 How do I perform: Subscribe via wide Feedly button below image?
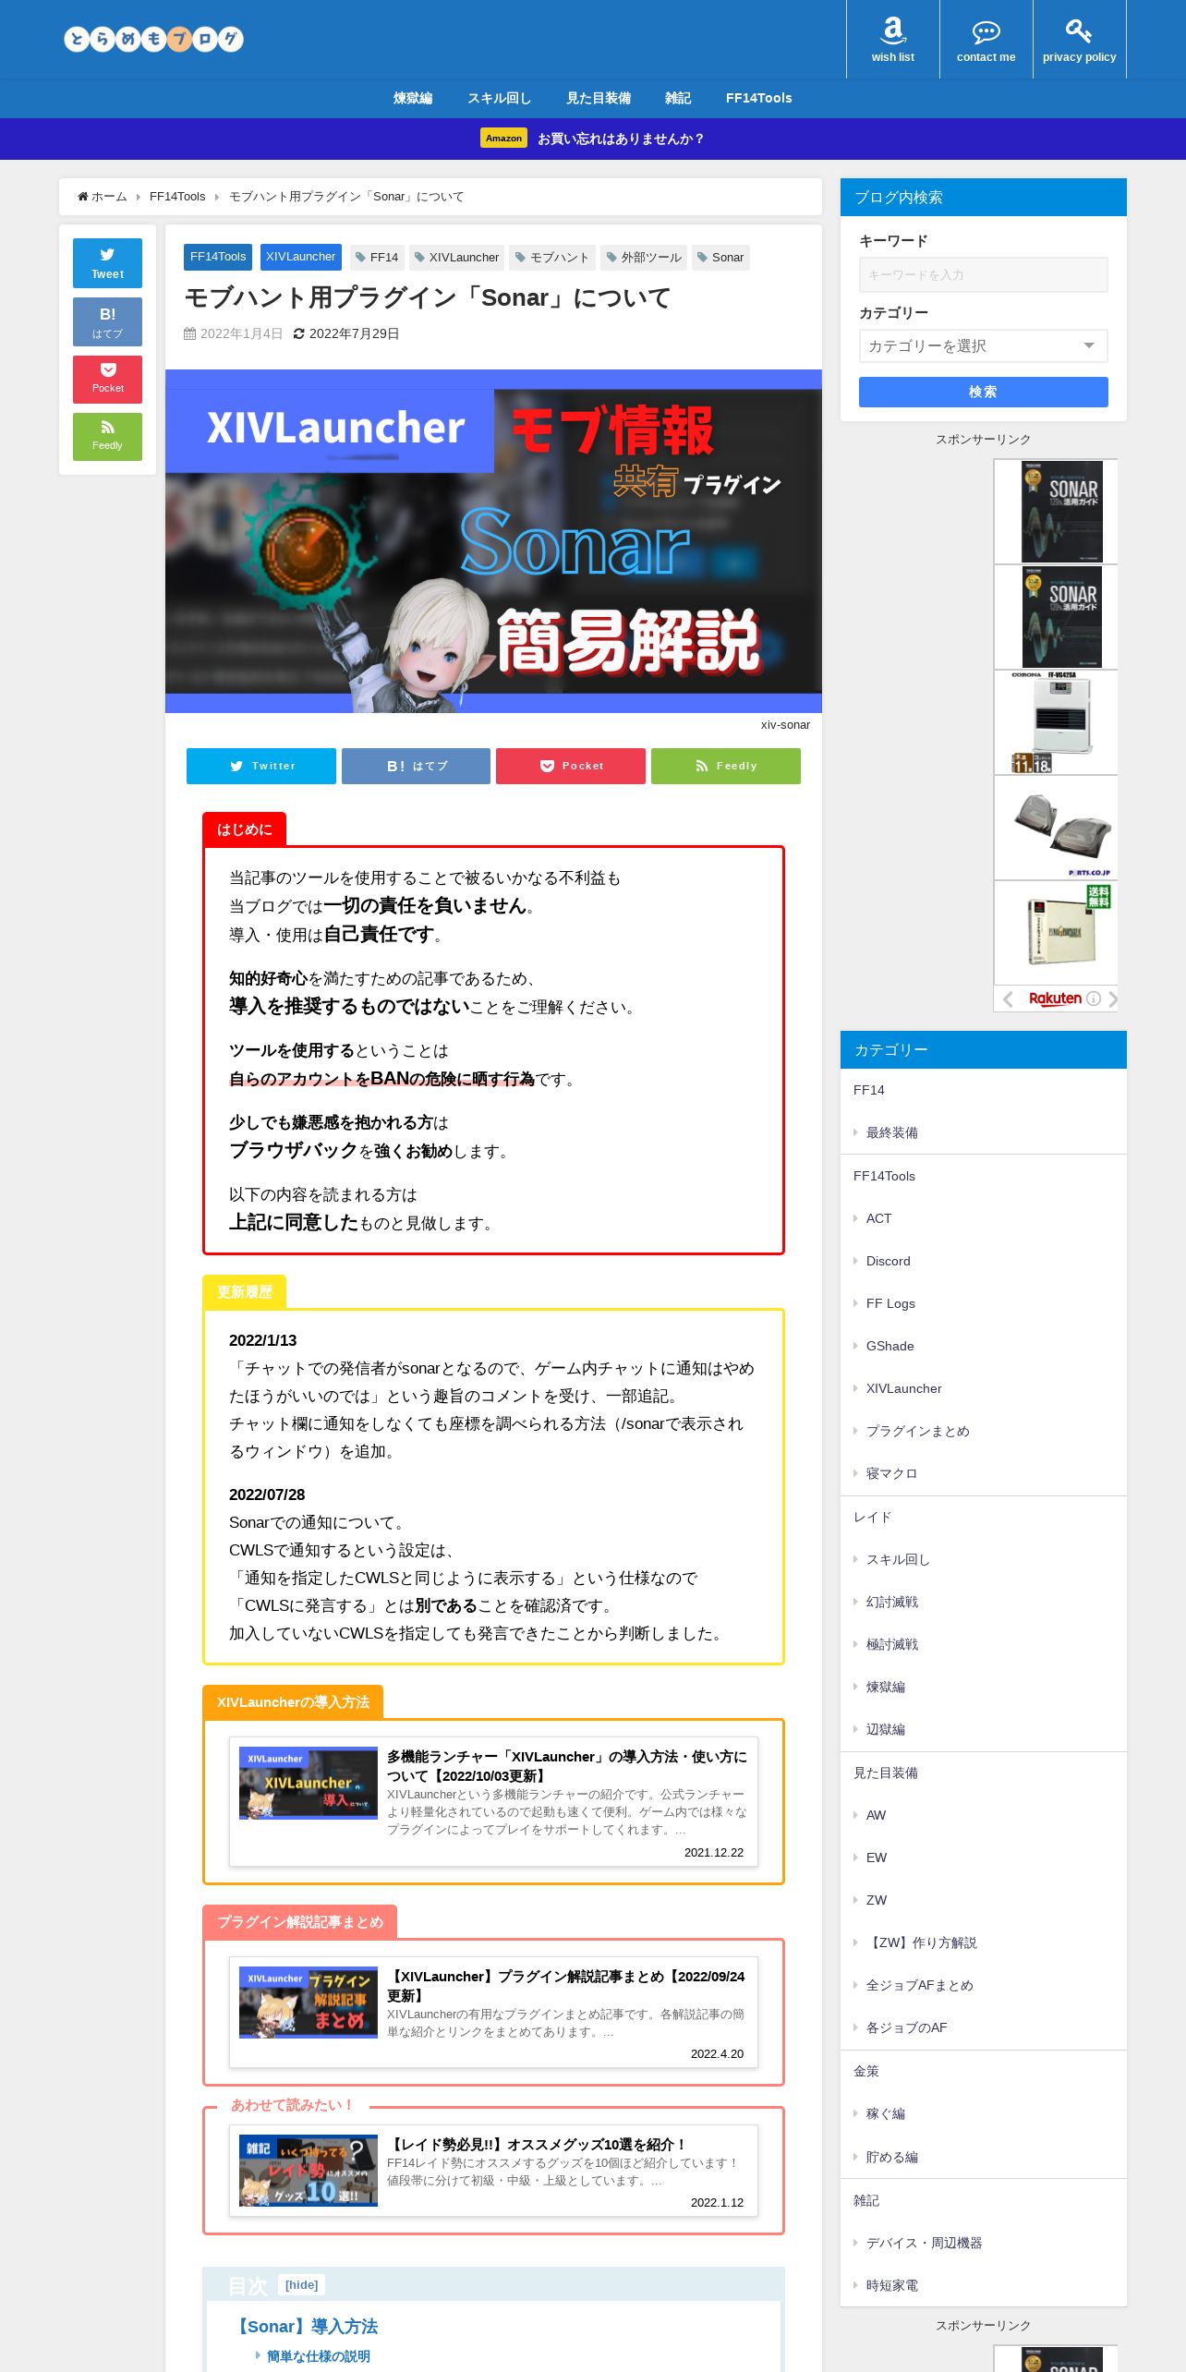tap(726, 766)
